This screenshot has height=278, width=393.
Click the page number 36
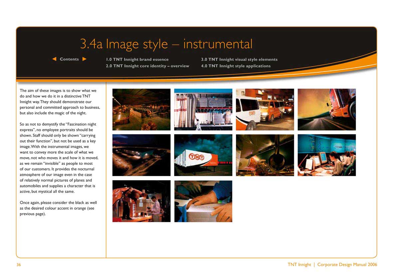click(x=18, y=265)
